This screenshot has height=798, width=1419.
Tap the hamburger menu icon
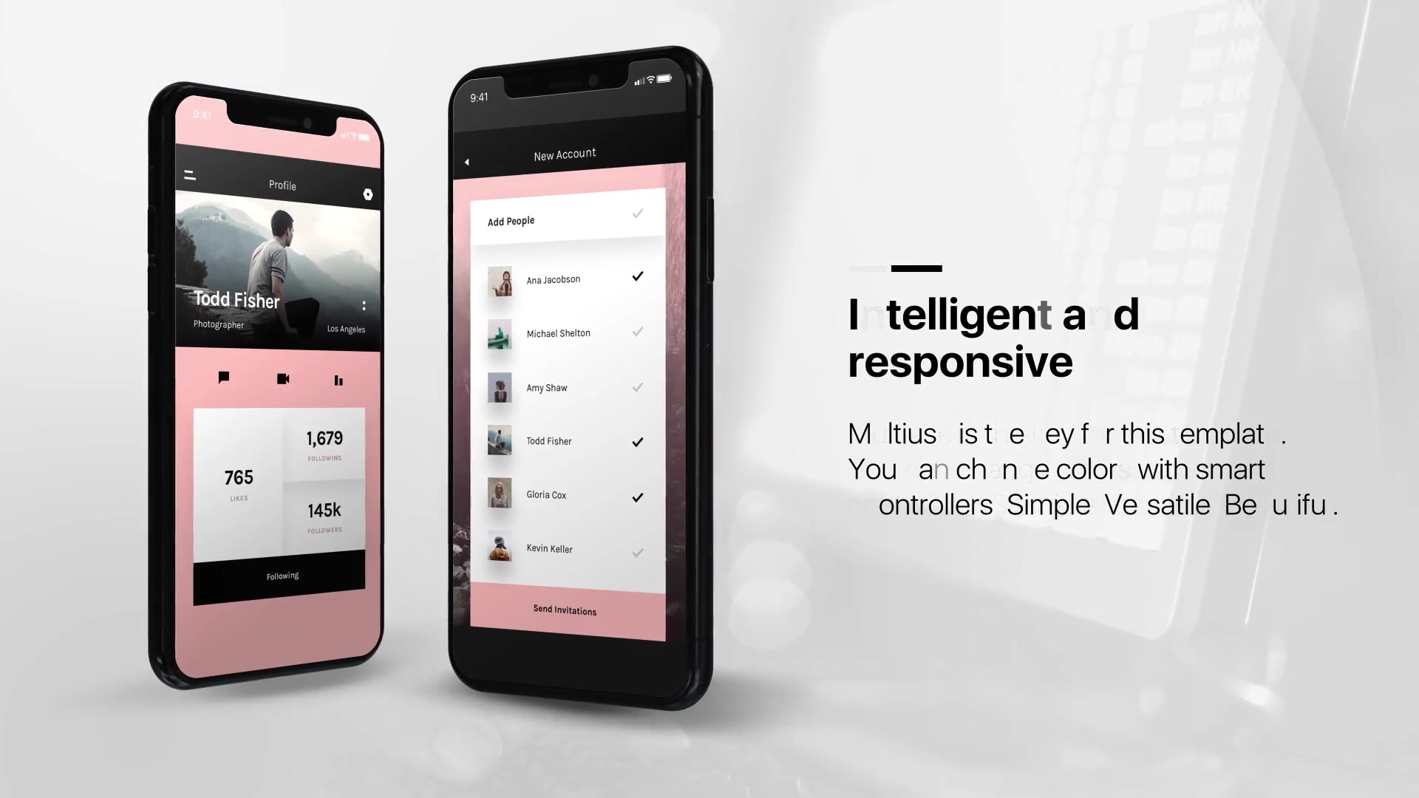point(189,174)
